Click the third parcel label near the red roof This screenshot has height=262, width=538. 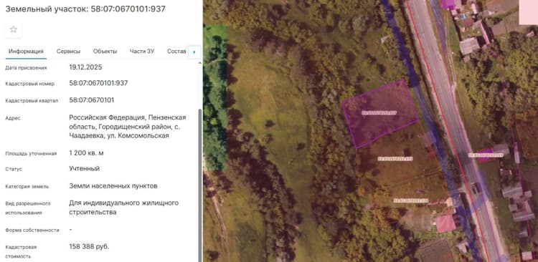pos(411,200)
